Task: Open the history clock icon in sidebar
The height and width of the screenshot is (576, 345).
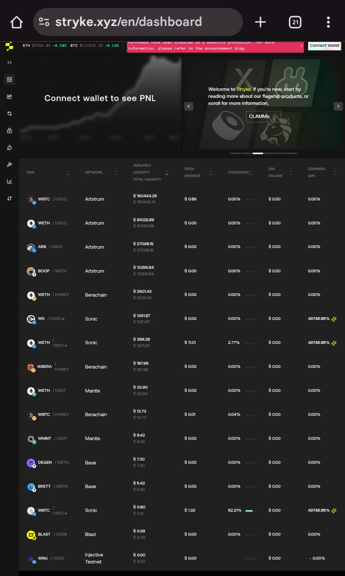Action: 9,147
